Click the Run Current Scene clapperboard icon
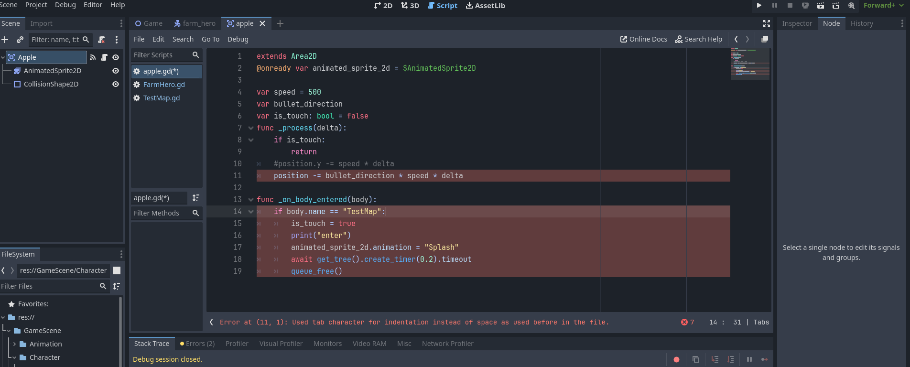Viewport: 910px width, 367px height. tap(821, 5)
